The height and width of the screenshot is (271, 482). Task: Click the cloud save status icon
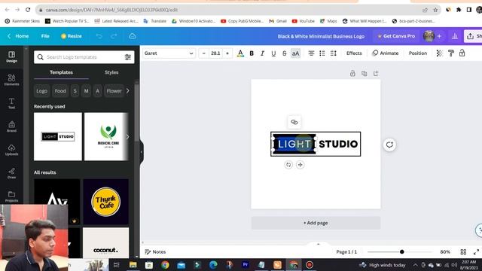click(133, 36)
